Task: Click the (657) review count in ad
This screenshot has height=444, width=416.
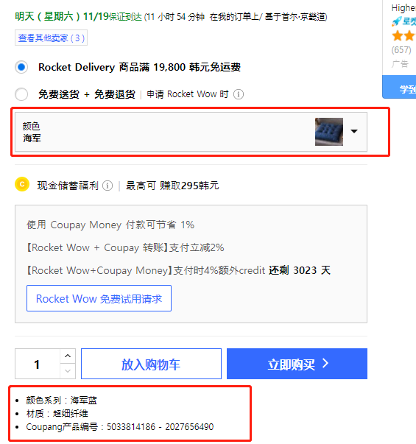Action: [401, 50]
